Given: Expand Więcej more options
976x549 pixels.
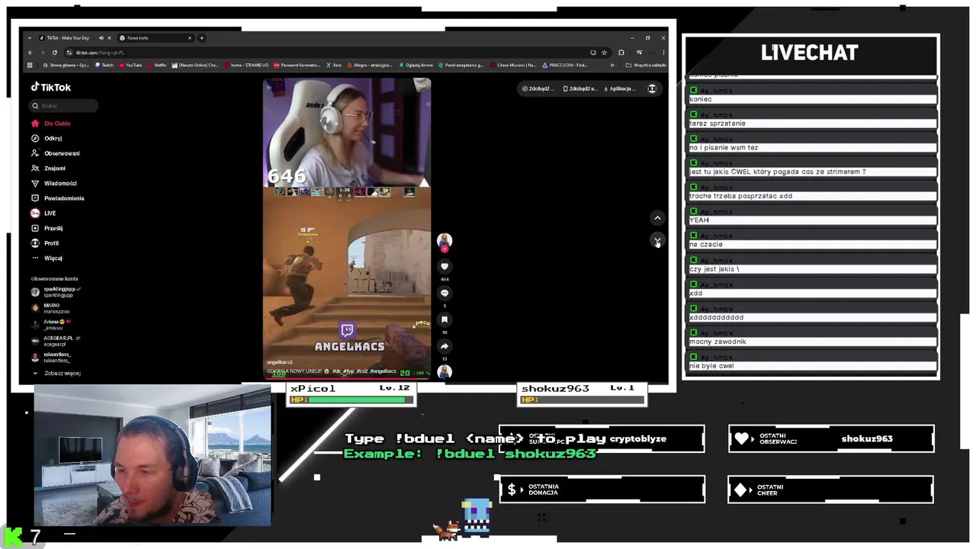Looking at the screenshot, I should [x=47, y=258].
